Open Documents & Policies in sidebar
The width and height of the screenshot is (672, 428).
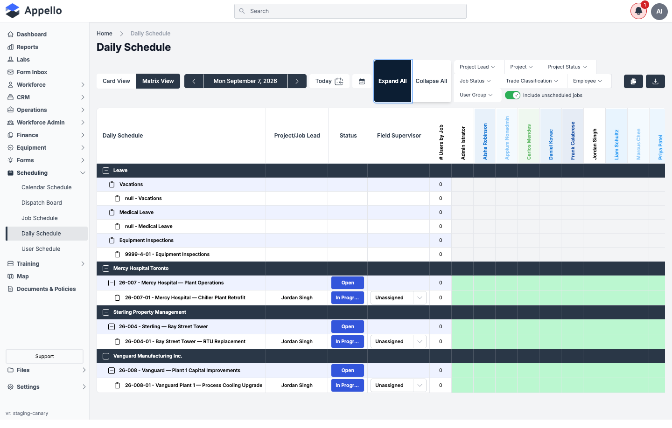[x=46, y=289]
